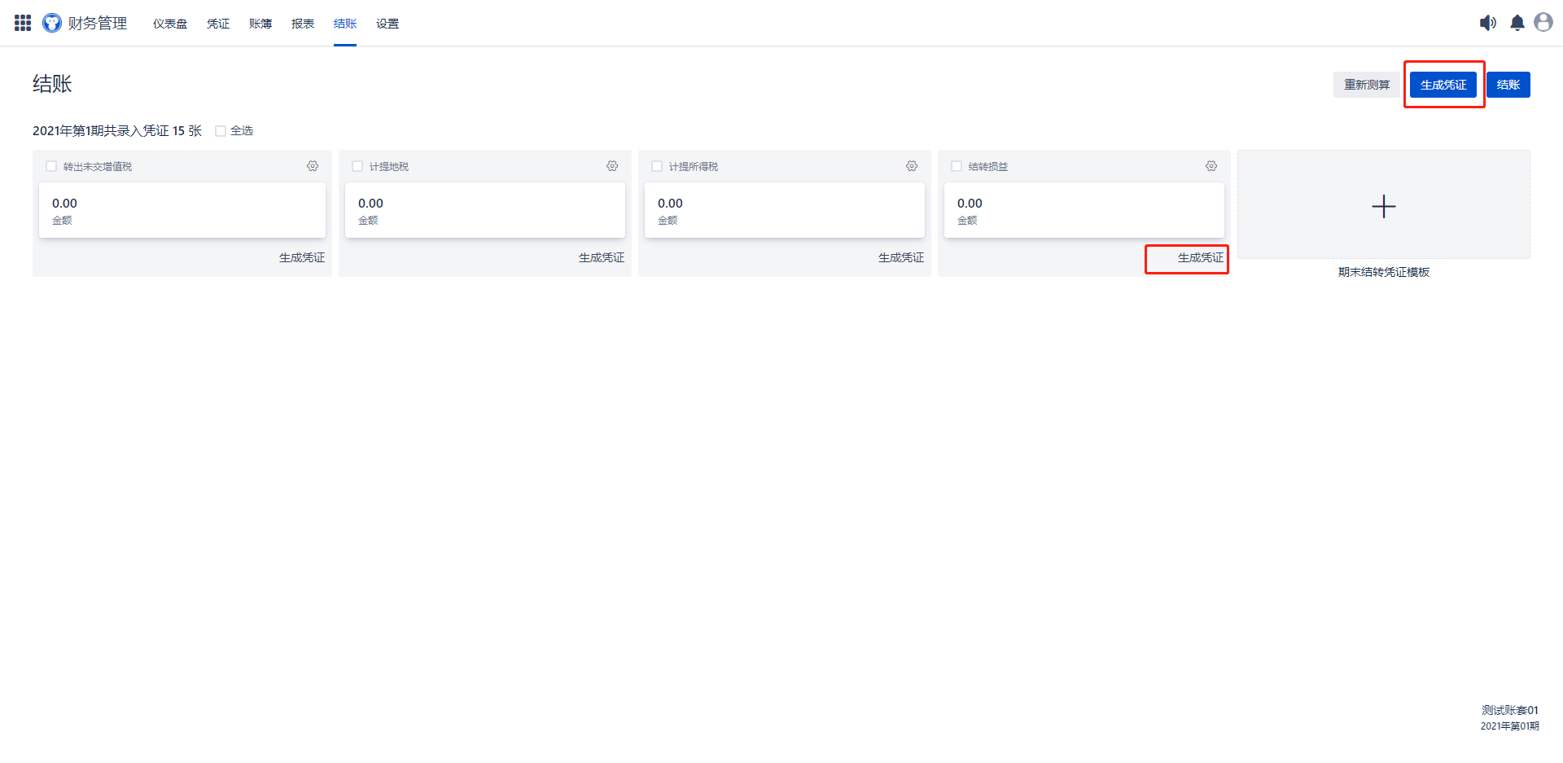Generate voucher for 转出未交增值税 card
Image resolution: width=1563 pixels, height=763 pixels.
302,257
